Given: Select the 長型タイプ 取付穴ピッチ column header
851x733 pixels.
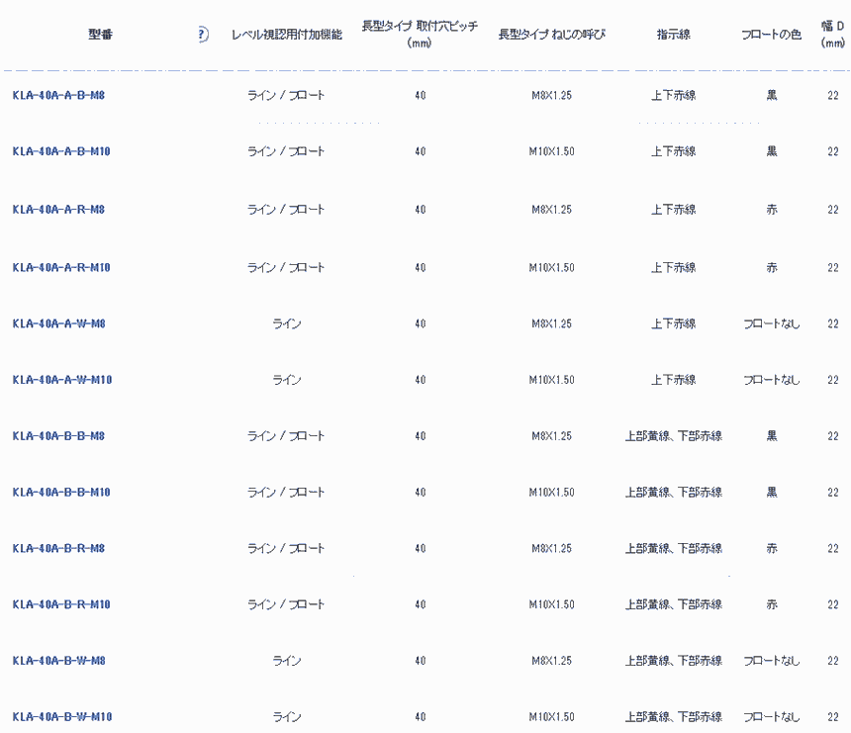Looking at the screenshot, I should pyautogui.click(x=420, y=35).
